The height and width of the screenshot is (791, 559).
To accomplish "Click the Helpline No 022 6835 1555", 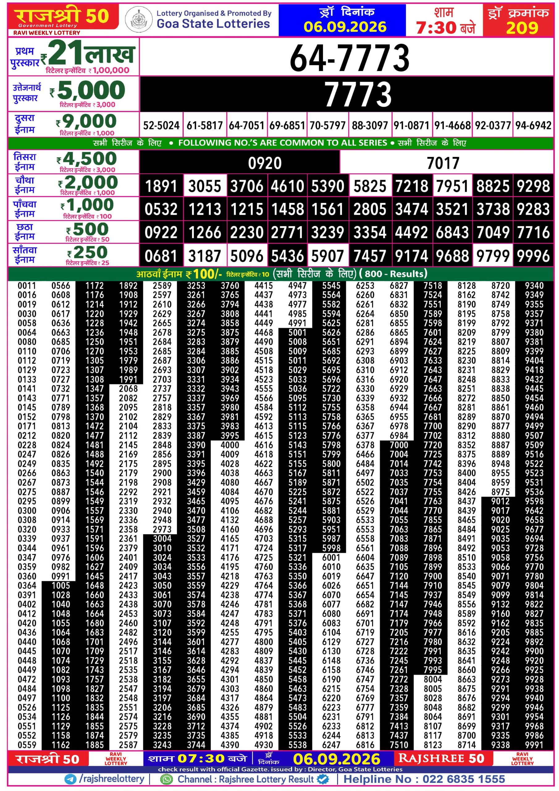I will [x=424, y=779].
